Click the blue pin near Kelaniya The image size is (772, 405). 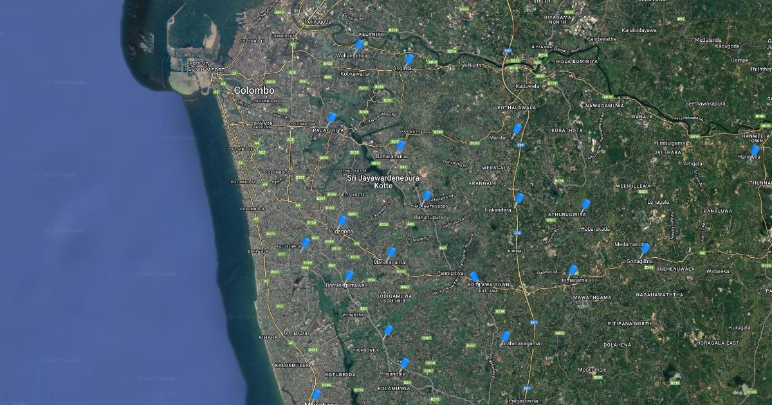pyautogui.click(x=359, y=44)
